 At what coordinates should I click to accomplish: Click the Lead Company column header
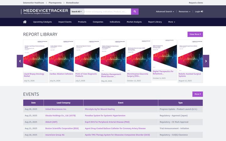tap(63, 103)
